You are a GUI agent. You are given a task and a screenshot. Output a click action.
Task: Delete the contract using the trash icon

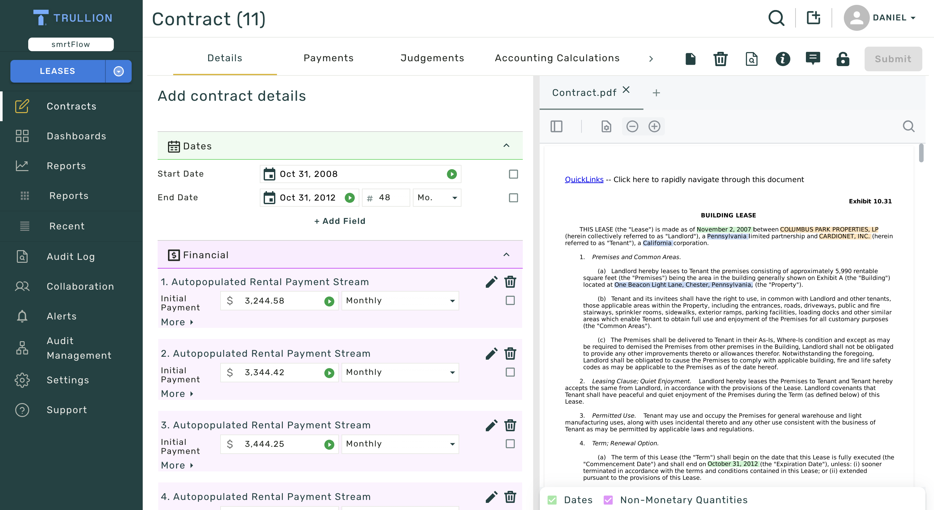pyautogui.click(x=720, y=59)
